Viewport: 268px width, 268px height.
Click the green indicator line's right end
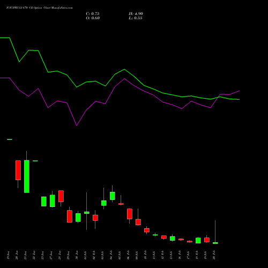[x=239, y=99]
